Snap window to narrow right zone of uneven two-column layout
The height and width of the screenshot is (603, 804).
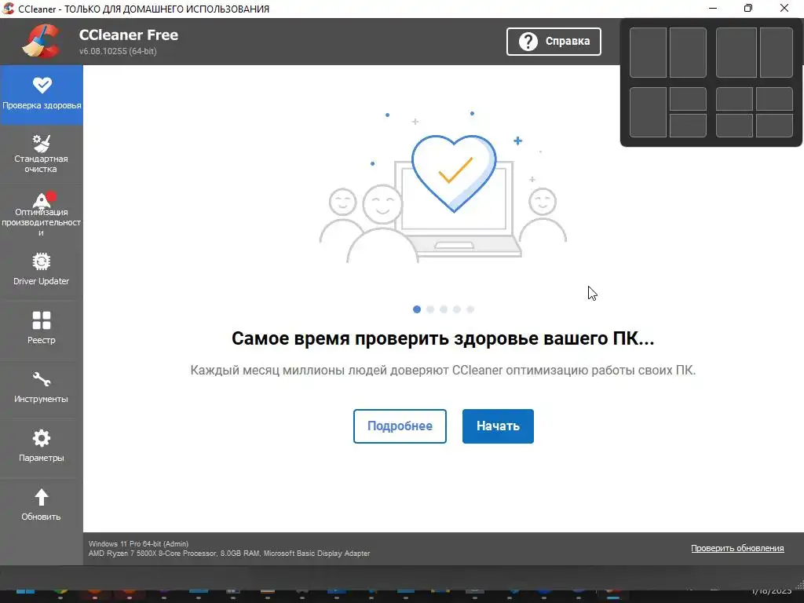click(x=777, y=53)
